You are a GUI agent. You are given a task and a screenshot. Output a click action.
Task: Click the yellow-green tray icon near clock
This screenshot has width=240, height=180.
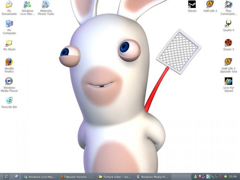225,177
